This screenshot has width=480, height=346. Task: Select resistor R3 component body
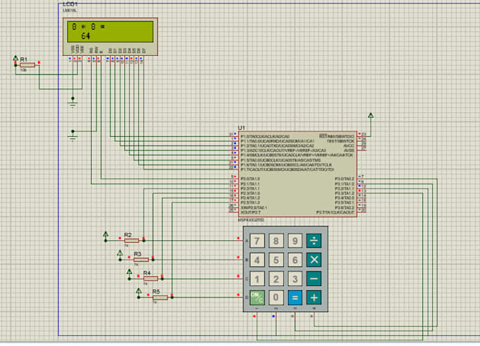pos(141,260)
